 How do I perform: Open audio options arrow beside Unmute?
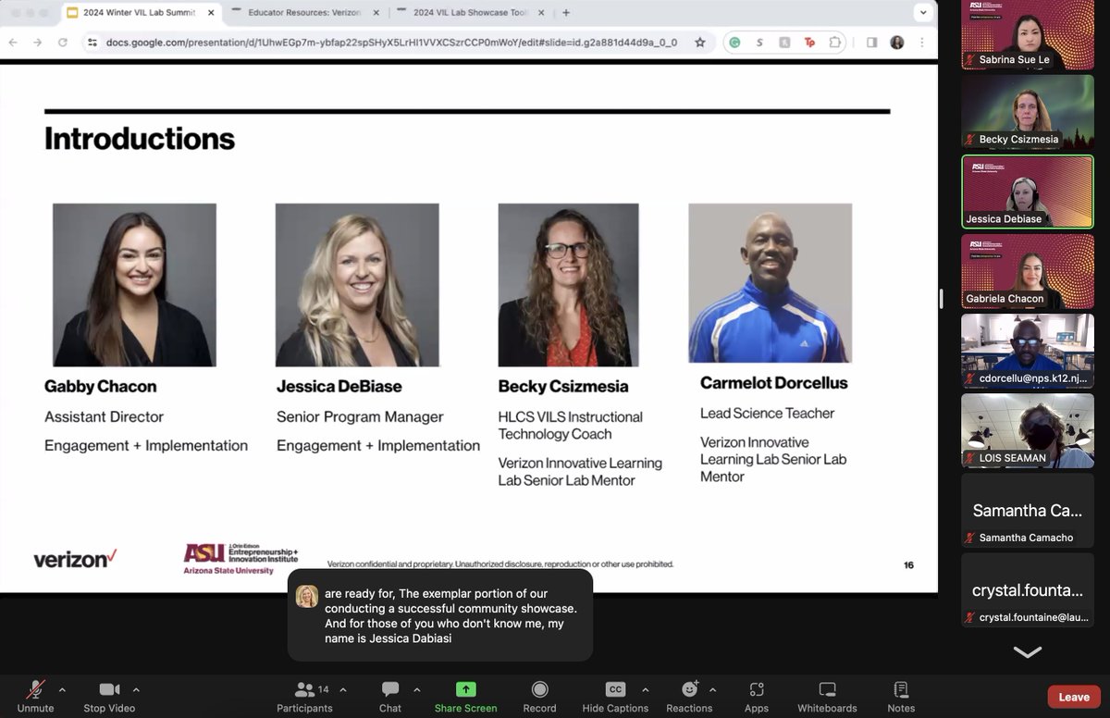[62, 689]
